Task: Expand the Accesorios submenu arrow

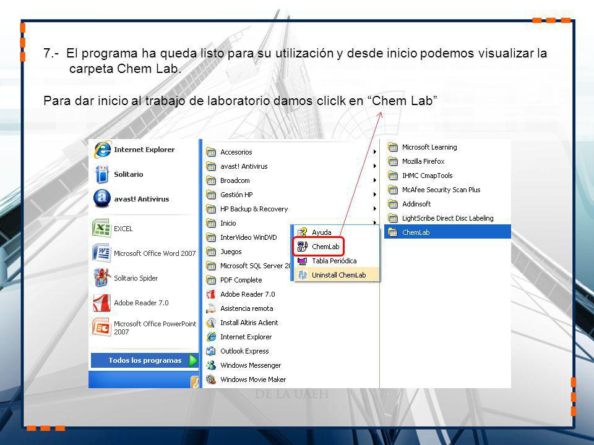Action: (374, 152)
